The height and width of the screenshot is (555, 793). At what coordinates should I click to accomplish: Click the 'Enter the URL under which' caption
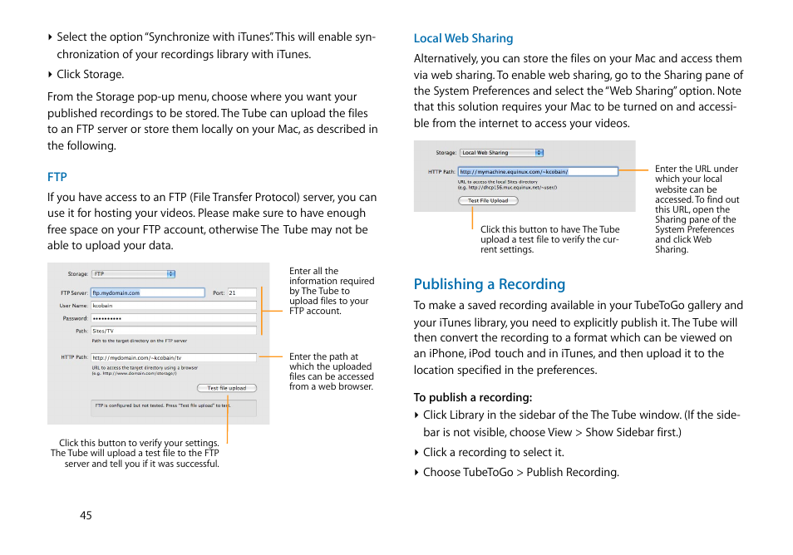697,209
